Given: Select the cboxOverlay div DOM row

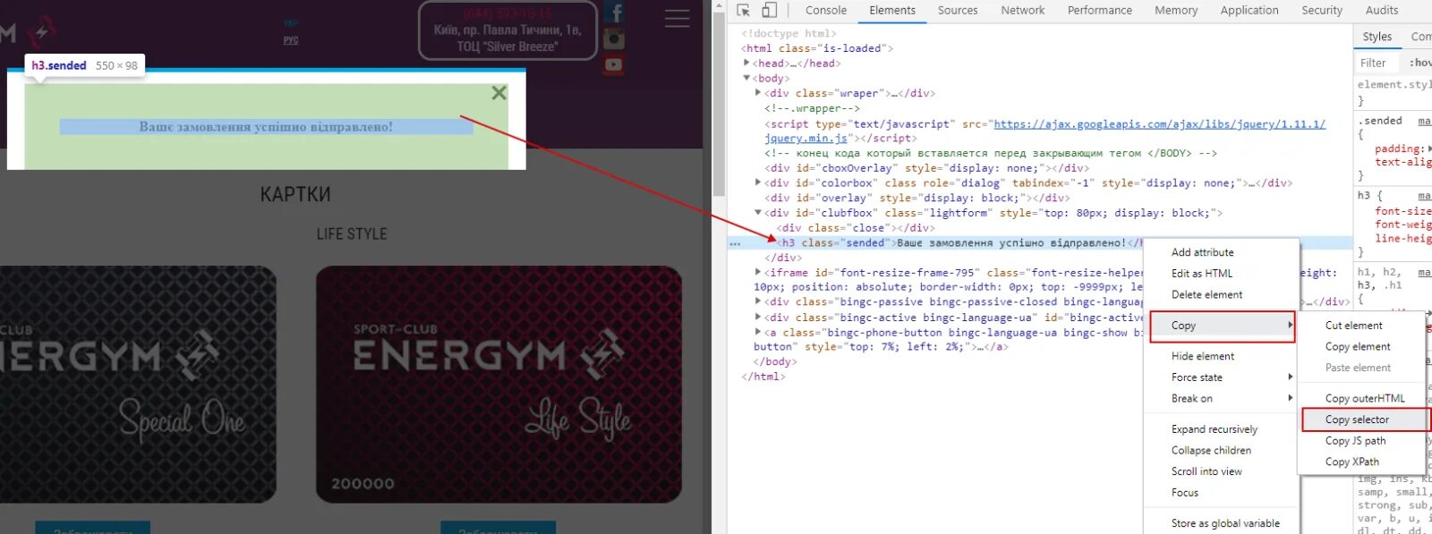Looking at the screenshot, I should click(926, 168).
